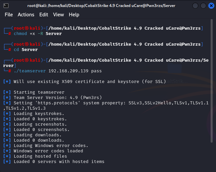
Task: Click the './teamserver' command text
Action: 30,71
